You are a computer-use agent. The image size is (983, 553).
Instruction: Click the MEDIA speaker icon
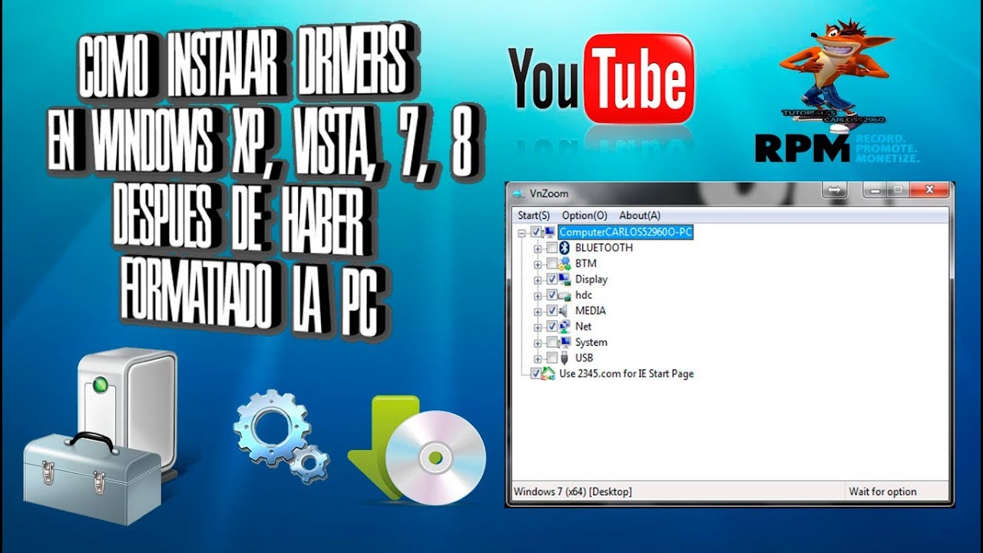click(x=564, y=310)
